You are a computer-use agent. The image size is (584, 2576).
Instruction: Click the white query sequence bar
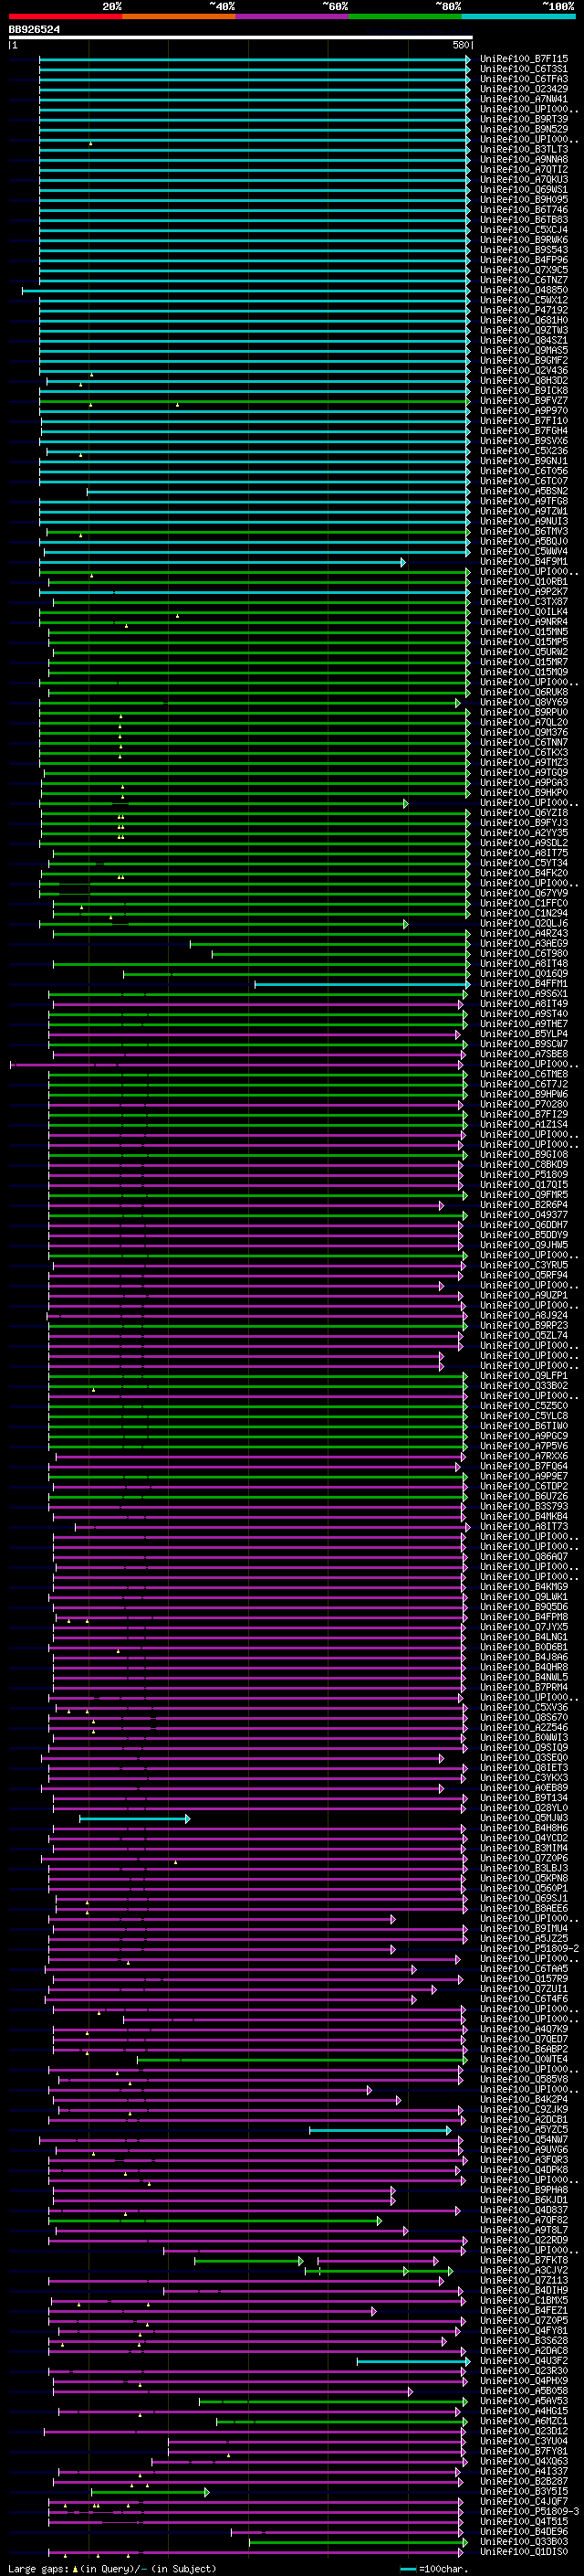click(x=241, y=38)
